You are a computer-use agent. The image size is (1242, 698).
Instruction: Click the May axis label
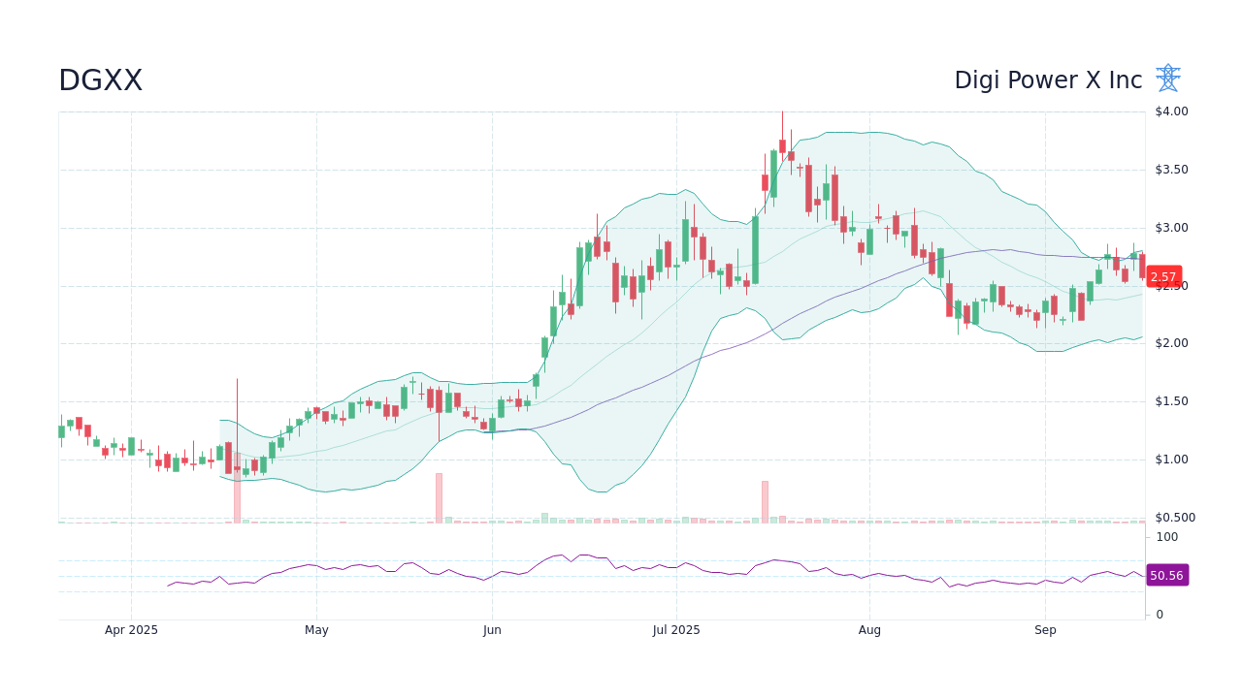click(317, 629)
